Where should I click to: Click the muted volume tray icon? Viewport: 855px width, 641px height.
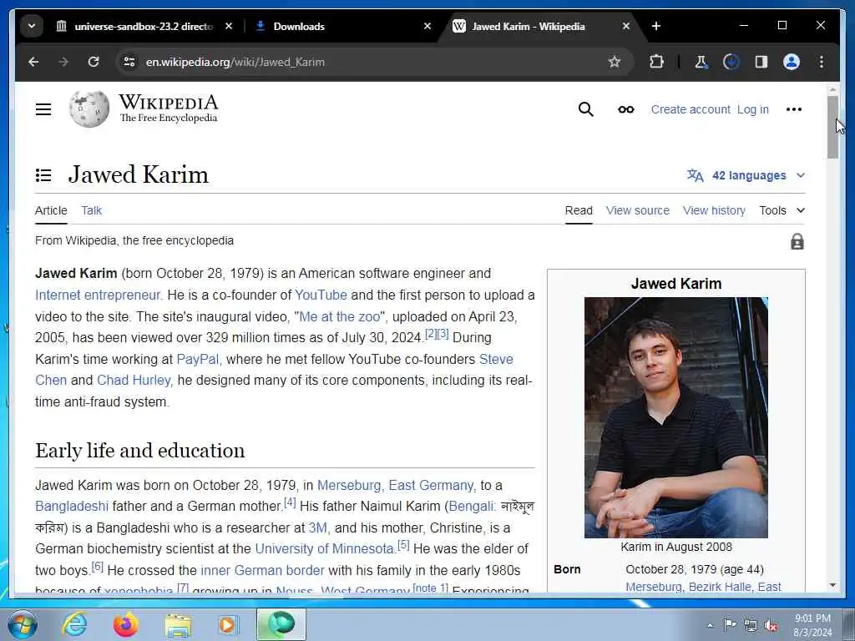[x=771, y=625]
